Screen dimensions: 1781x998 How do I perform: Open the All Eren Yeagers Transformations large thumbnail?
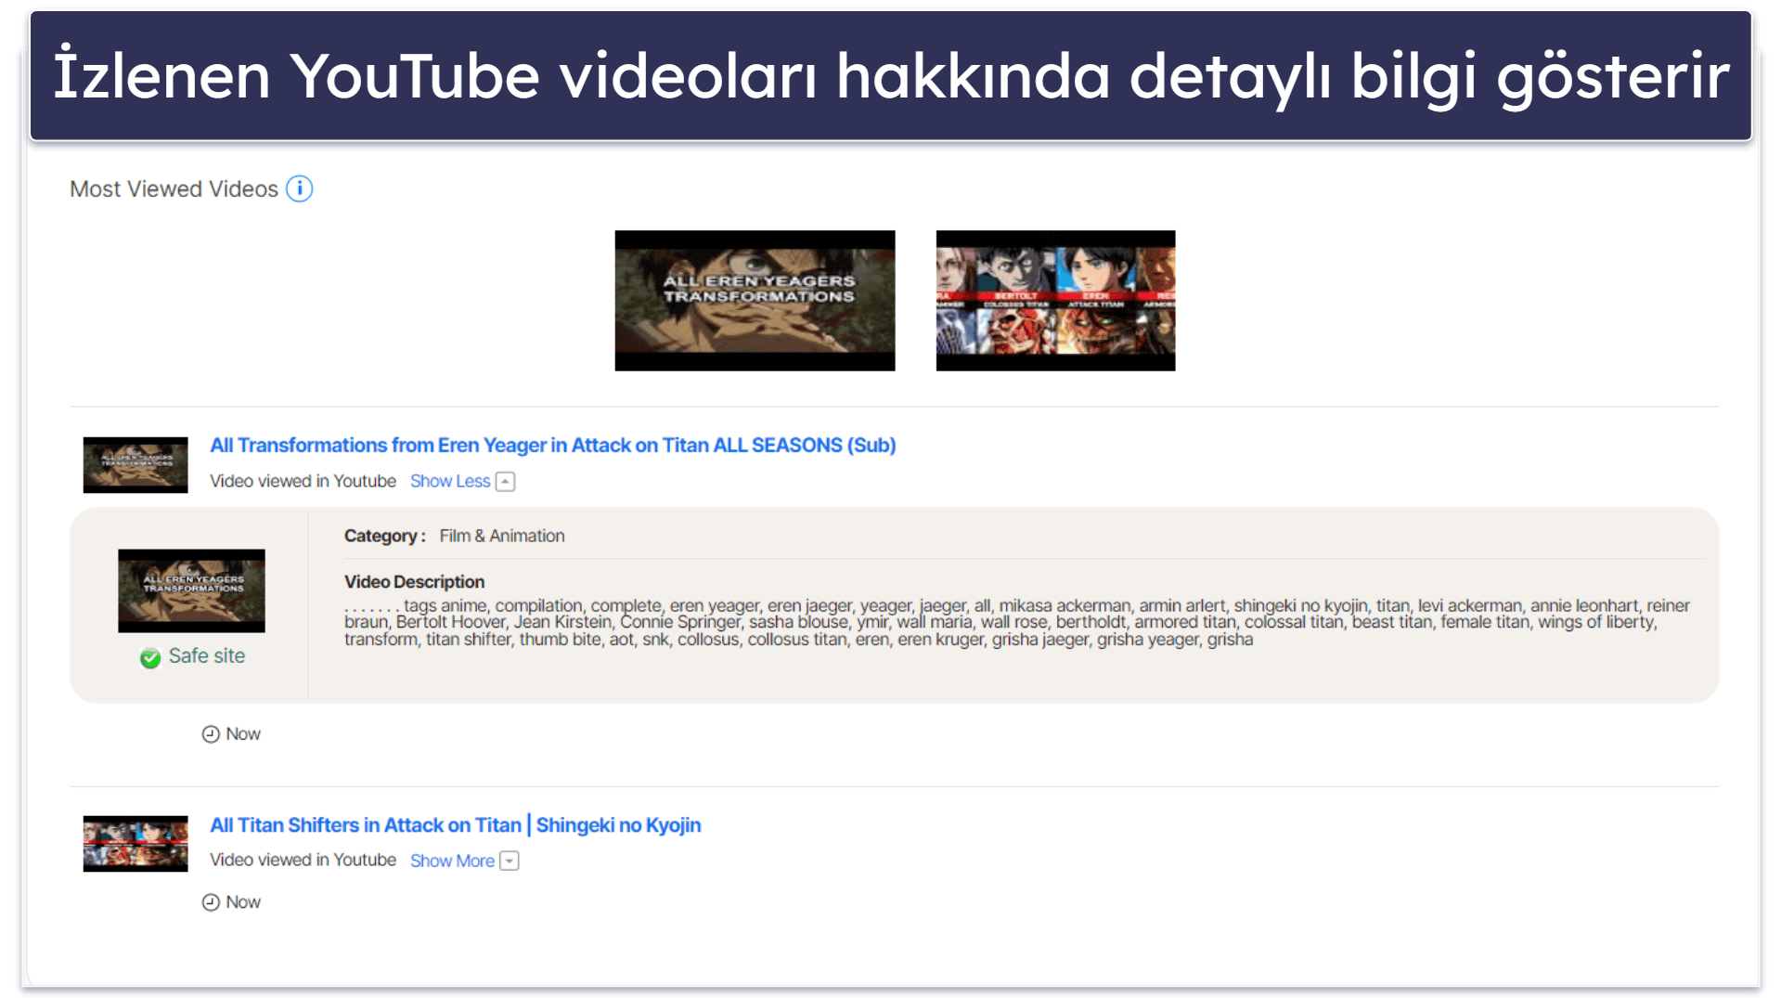755,301
